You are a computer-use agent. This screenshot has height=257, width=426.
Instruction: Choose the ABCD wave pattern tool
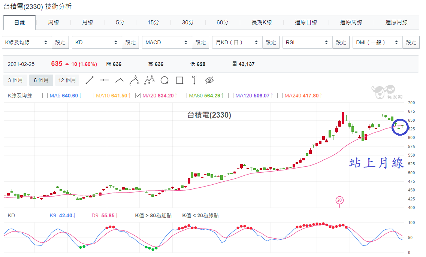point(149,80)
